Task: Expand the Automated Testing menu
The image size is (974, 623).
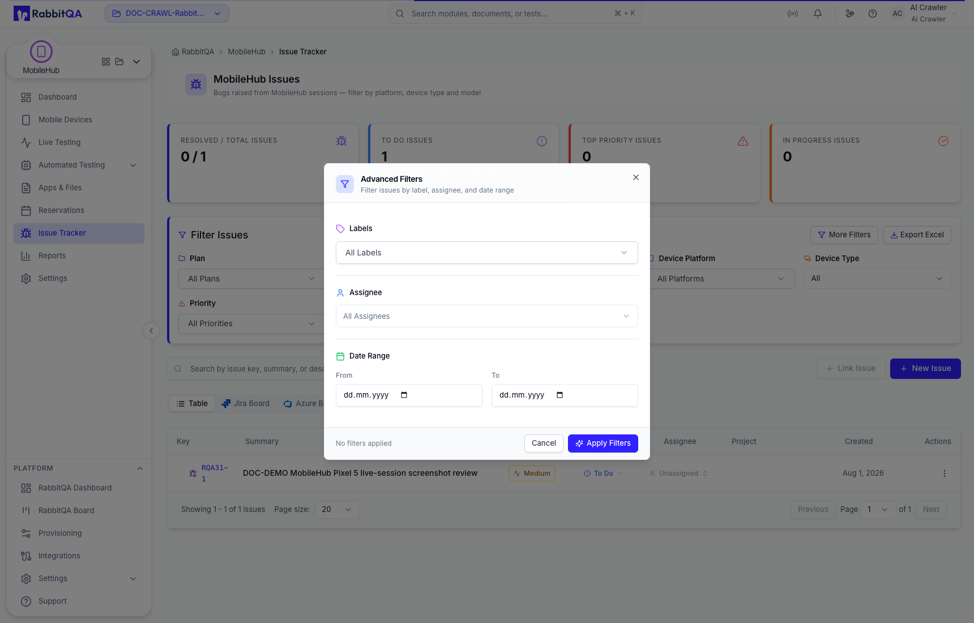Action: coord(79,165)
